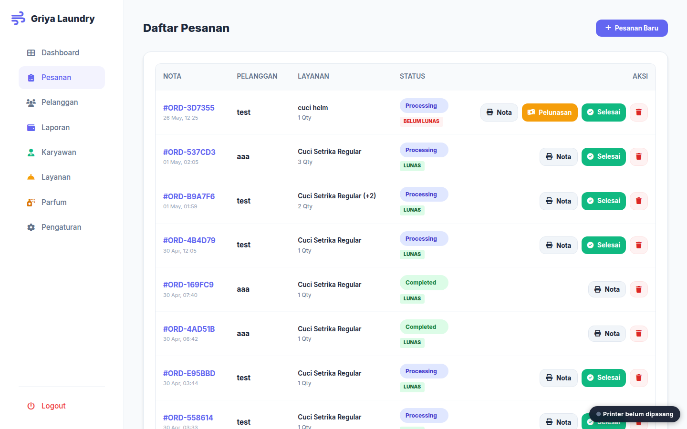Print Nota for order #ORD-537CD3
The height and width of the screenshot is (429, 687).
tap(559, 157)
